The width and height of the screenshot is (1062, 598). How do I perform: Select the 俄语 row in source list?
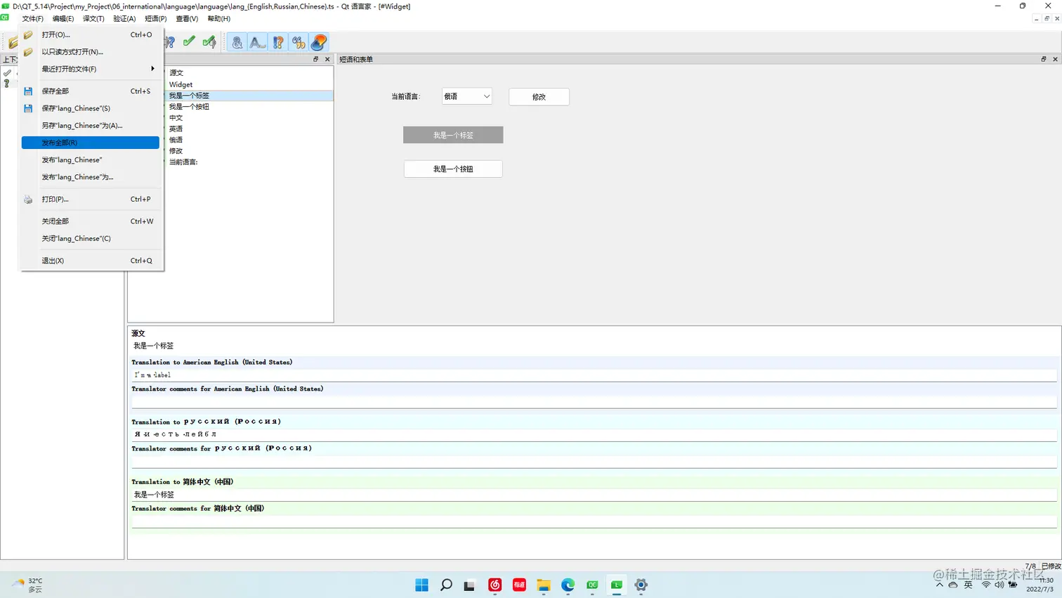(x=249, y=140)
